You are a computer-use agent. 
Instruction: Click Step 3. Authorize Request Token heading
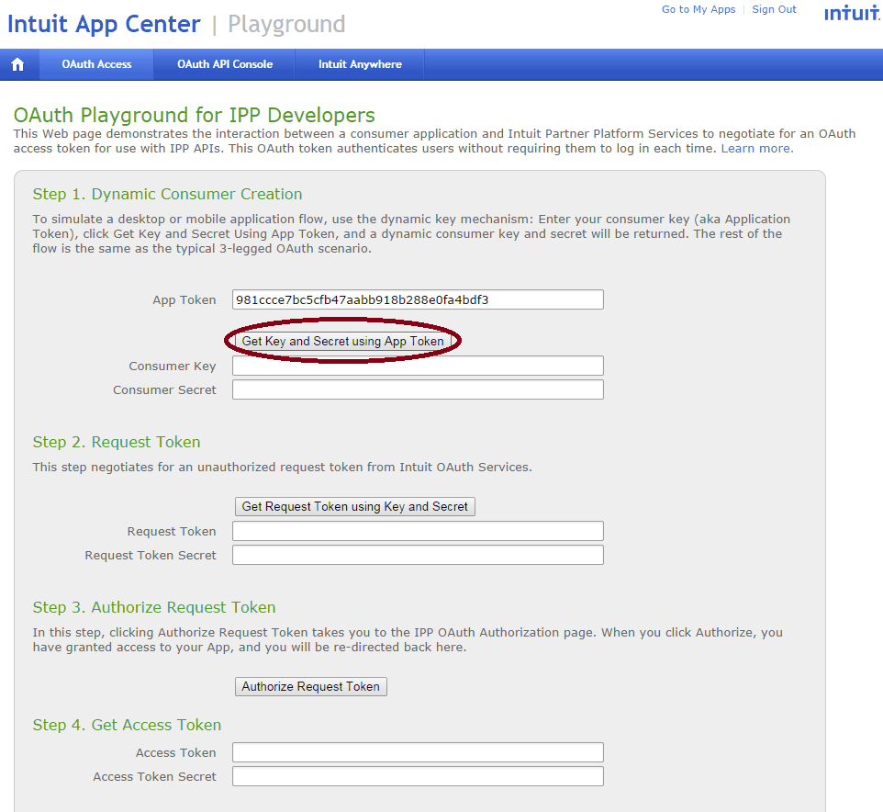click(x=153, y=607)
